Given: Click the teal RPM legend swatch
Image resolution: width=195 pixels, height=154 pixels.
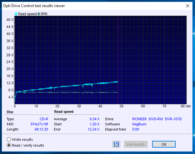Looking at the screenshot, I should pyautogui.click(x=39, y=14).
